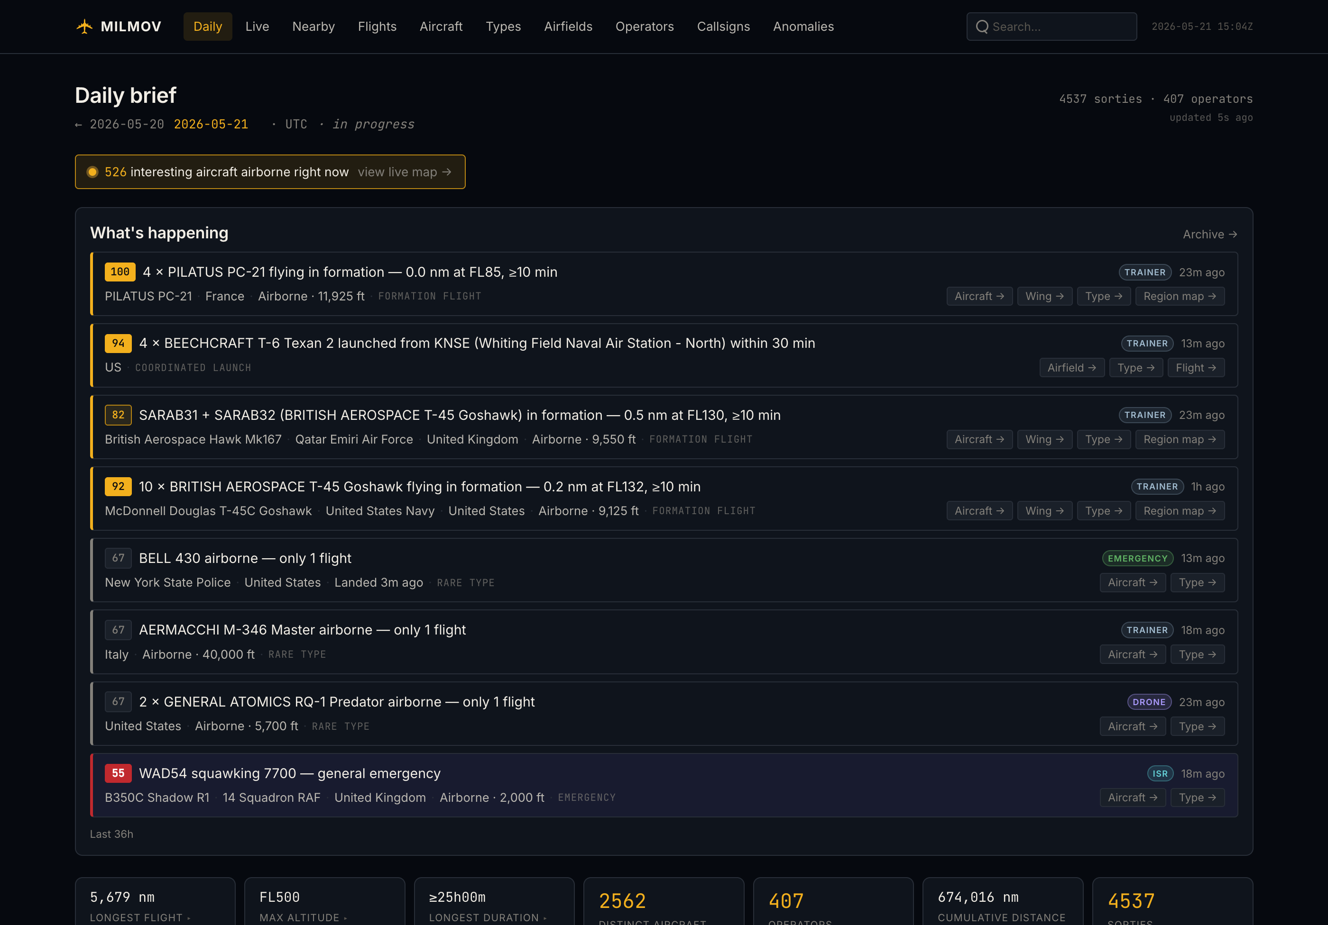Click the yellow live status dot
1328x925 pixels.
click(x=92, y=172)
